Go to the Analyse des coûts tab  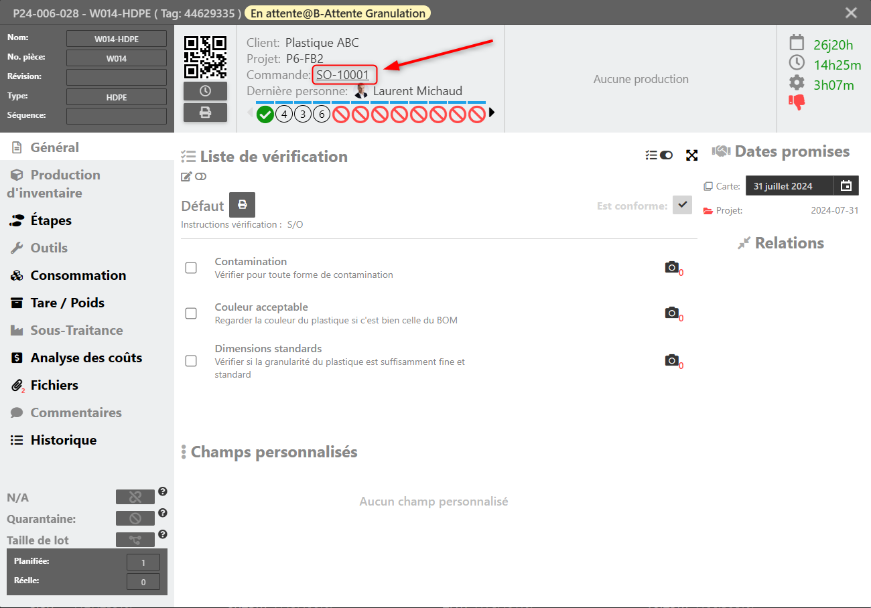86,358
